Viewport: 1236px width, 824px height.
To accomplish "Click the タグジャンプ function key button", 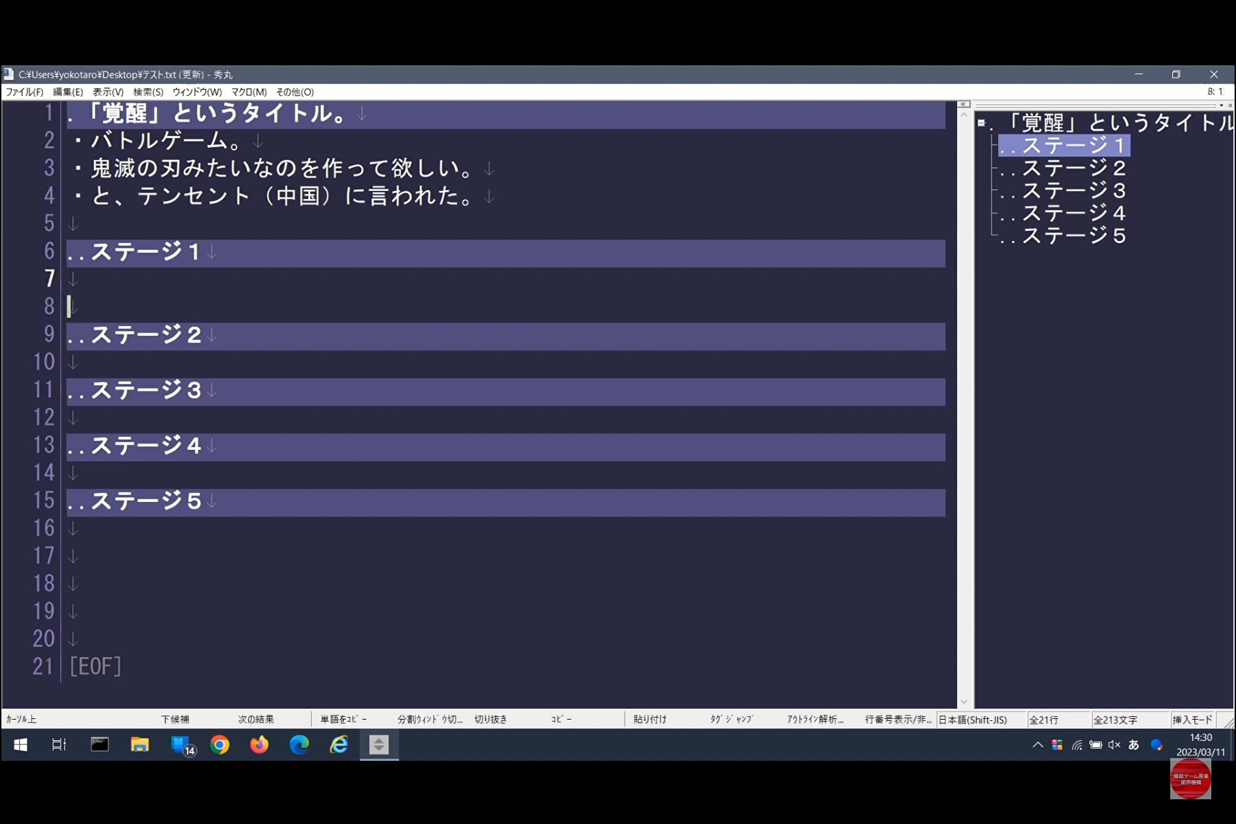I will coord(731,719).
